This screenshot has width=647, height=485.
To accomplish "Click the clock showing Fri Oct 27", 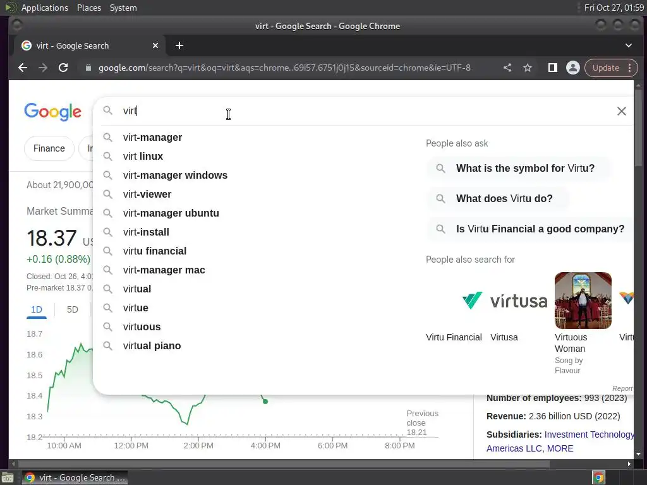I will pyautogui.click(x=614, y=8).
